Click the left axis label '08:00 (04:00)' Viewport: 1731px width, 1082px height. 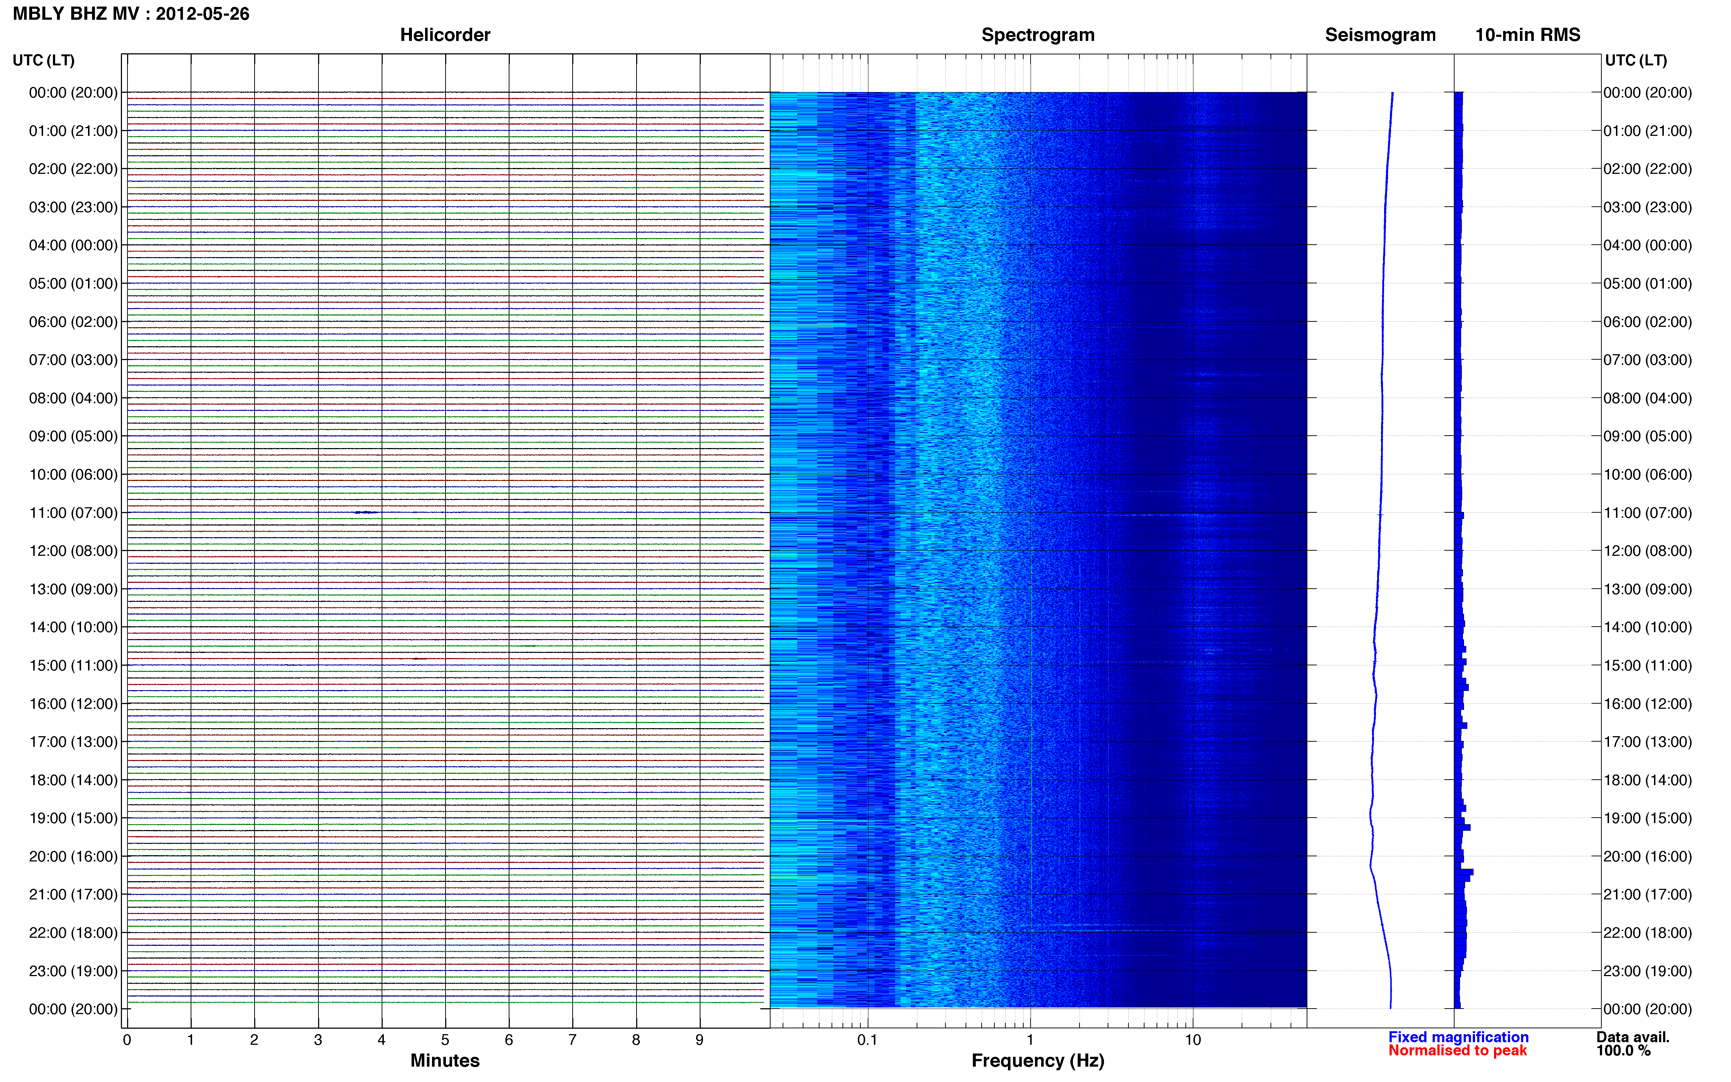click(x=73, y=399)
